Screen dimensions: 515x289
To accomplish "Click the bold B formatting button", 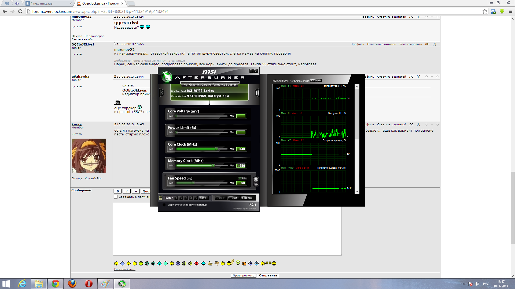I will (117, 191).
